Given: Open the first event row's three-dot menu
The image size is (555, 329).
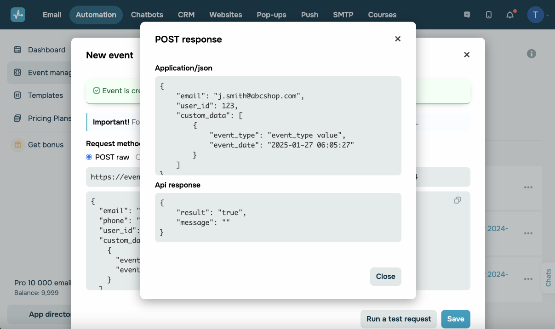Looking at the screenshot, I should [528, 187].
